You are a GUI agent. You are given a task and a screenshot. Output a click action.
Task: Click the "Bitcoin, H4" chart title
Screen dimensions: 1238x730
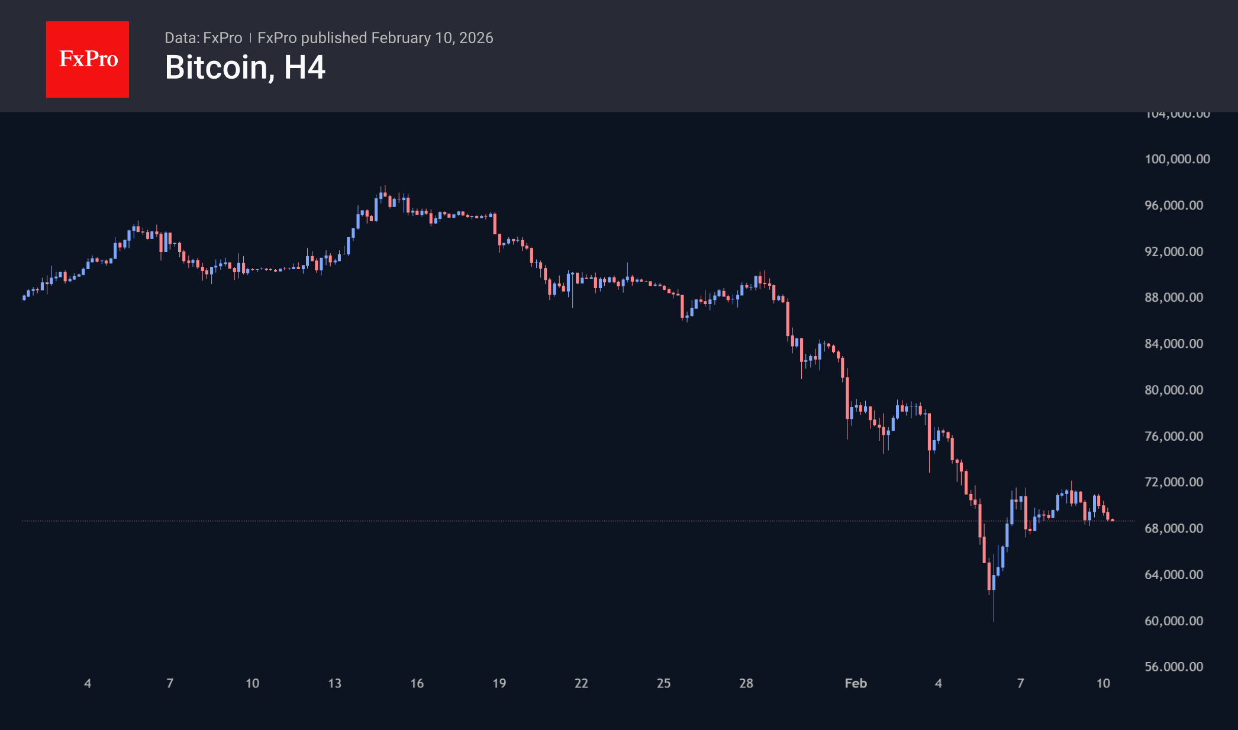(245, 67)
